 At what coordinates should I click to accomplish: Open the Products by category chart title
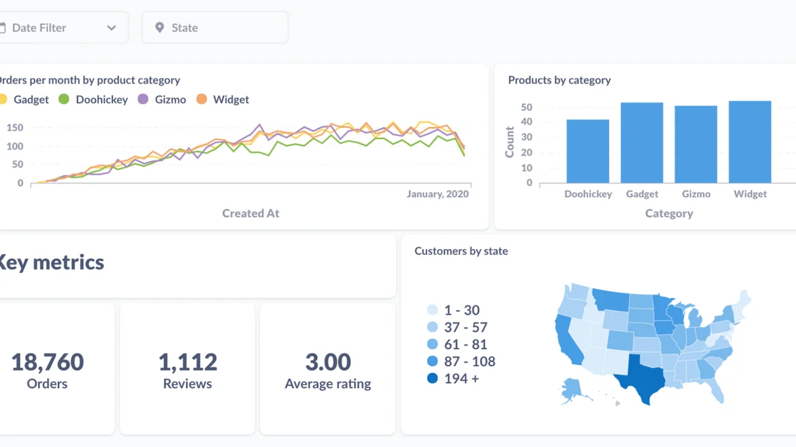[x=559, y=80]
